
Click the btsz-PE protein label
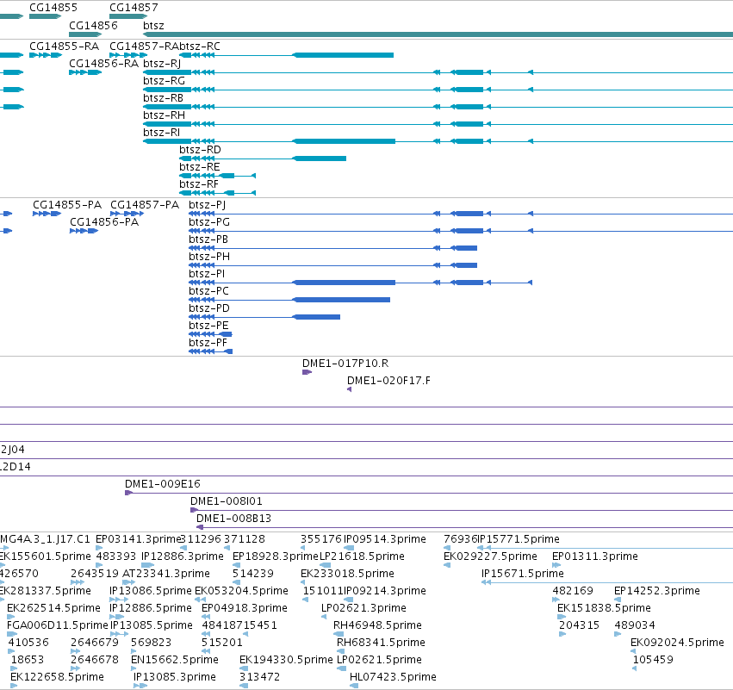pos(208,326)
